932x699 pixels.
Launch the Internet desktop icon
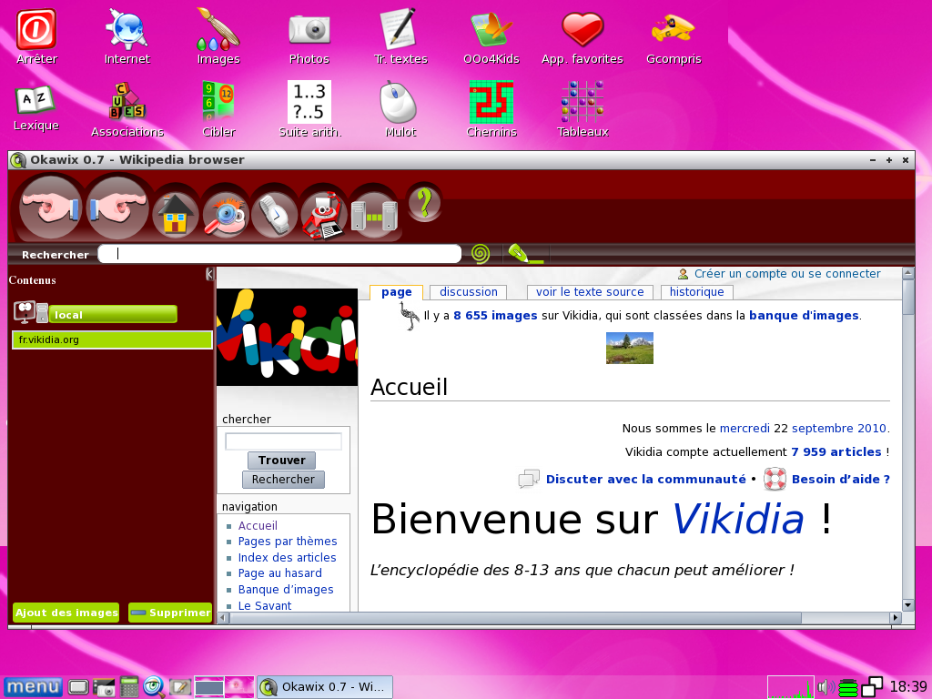[127, 36]
